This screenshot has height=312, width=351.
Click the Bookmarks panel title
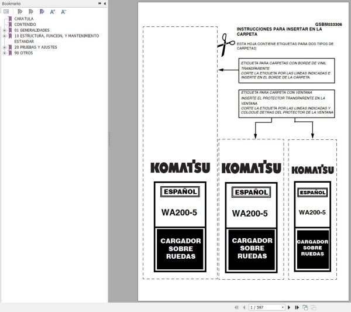11,4
